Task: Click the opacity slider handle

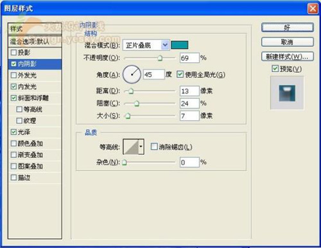Action: [160, 58]
